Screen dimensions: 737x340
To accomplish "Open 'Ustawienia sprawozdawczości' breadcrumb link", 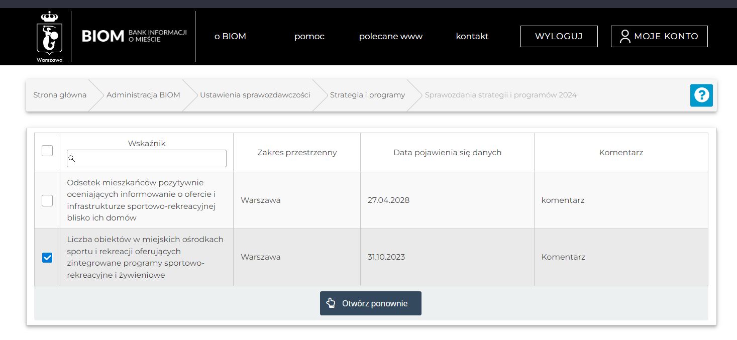I will pyautogui.click(x=255, y=95).
